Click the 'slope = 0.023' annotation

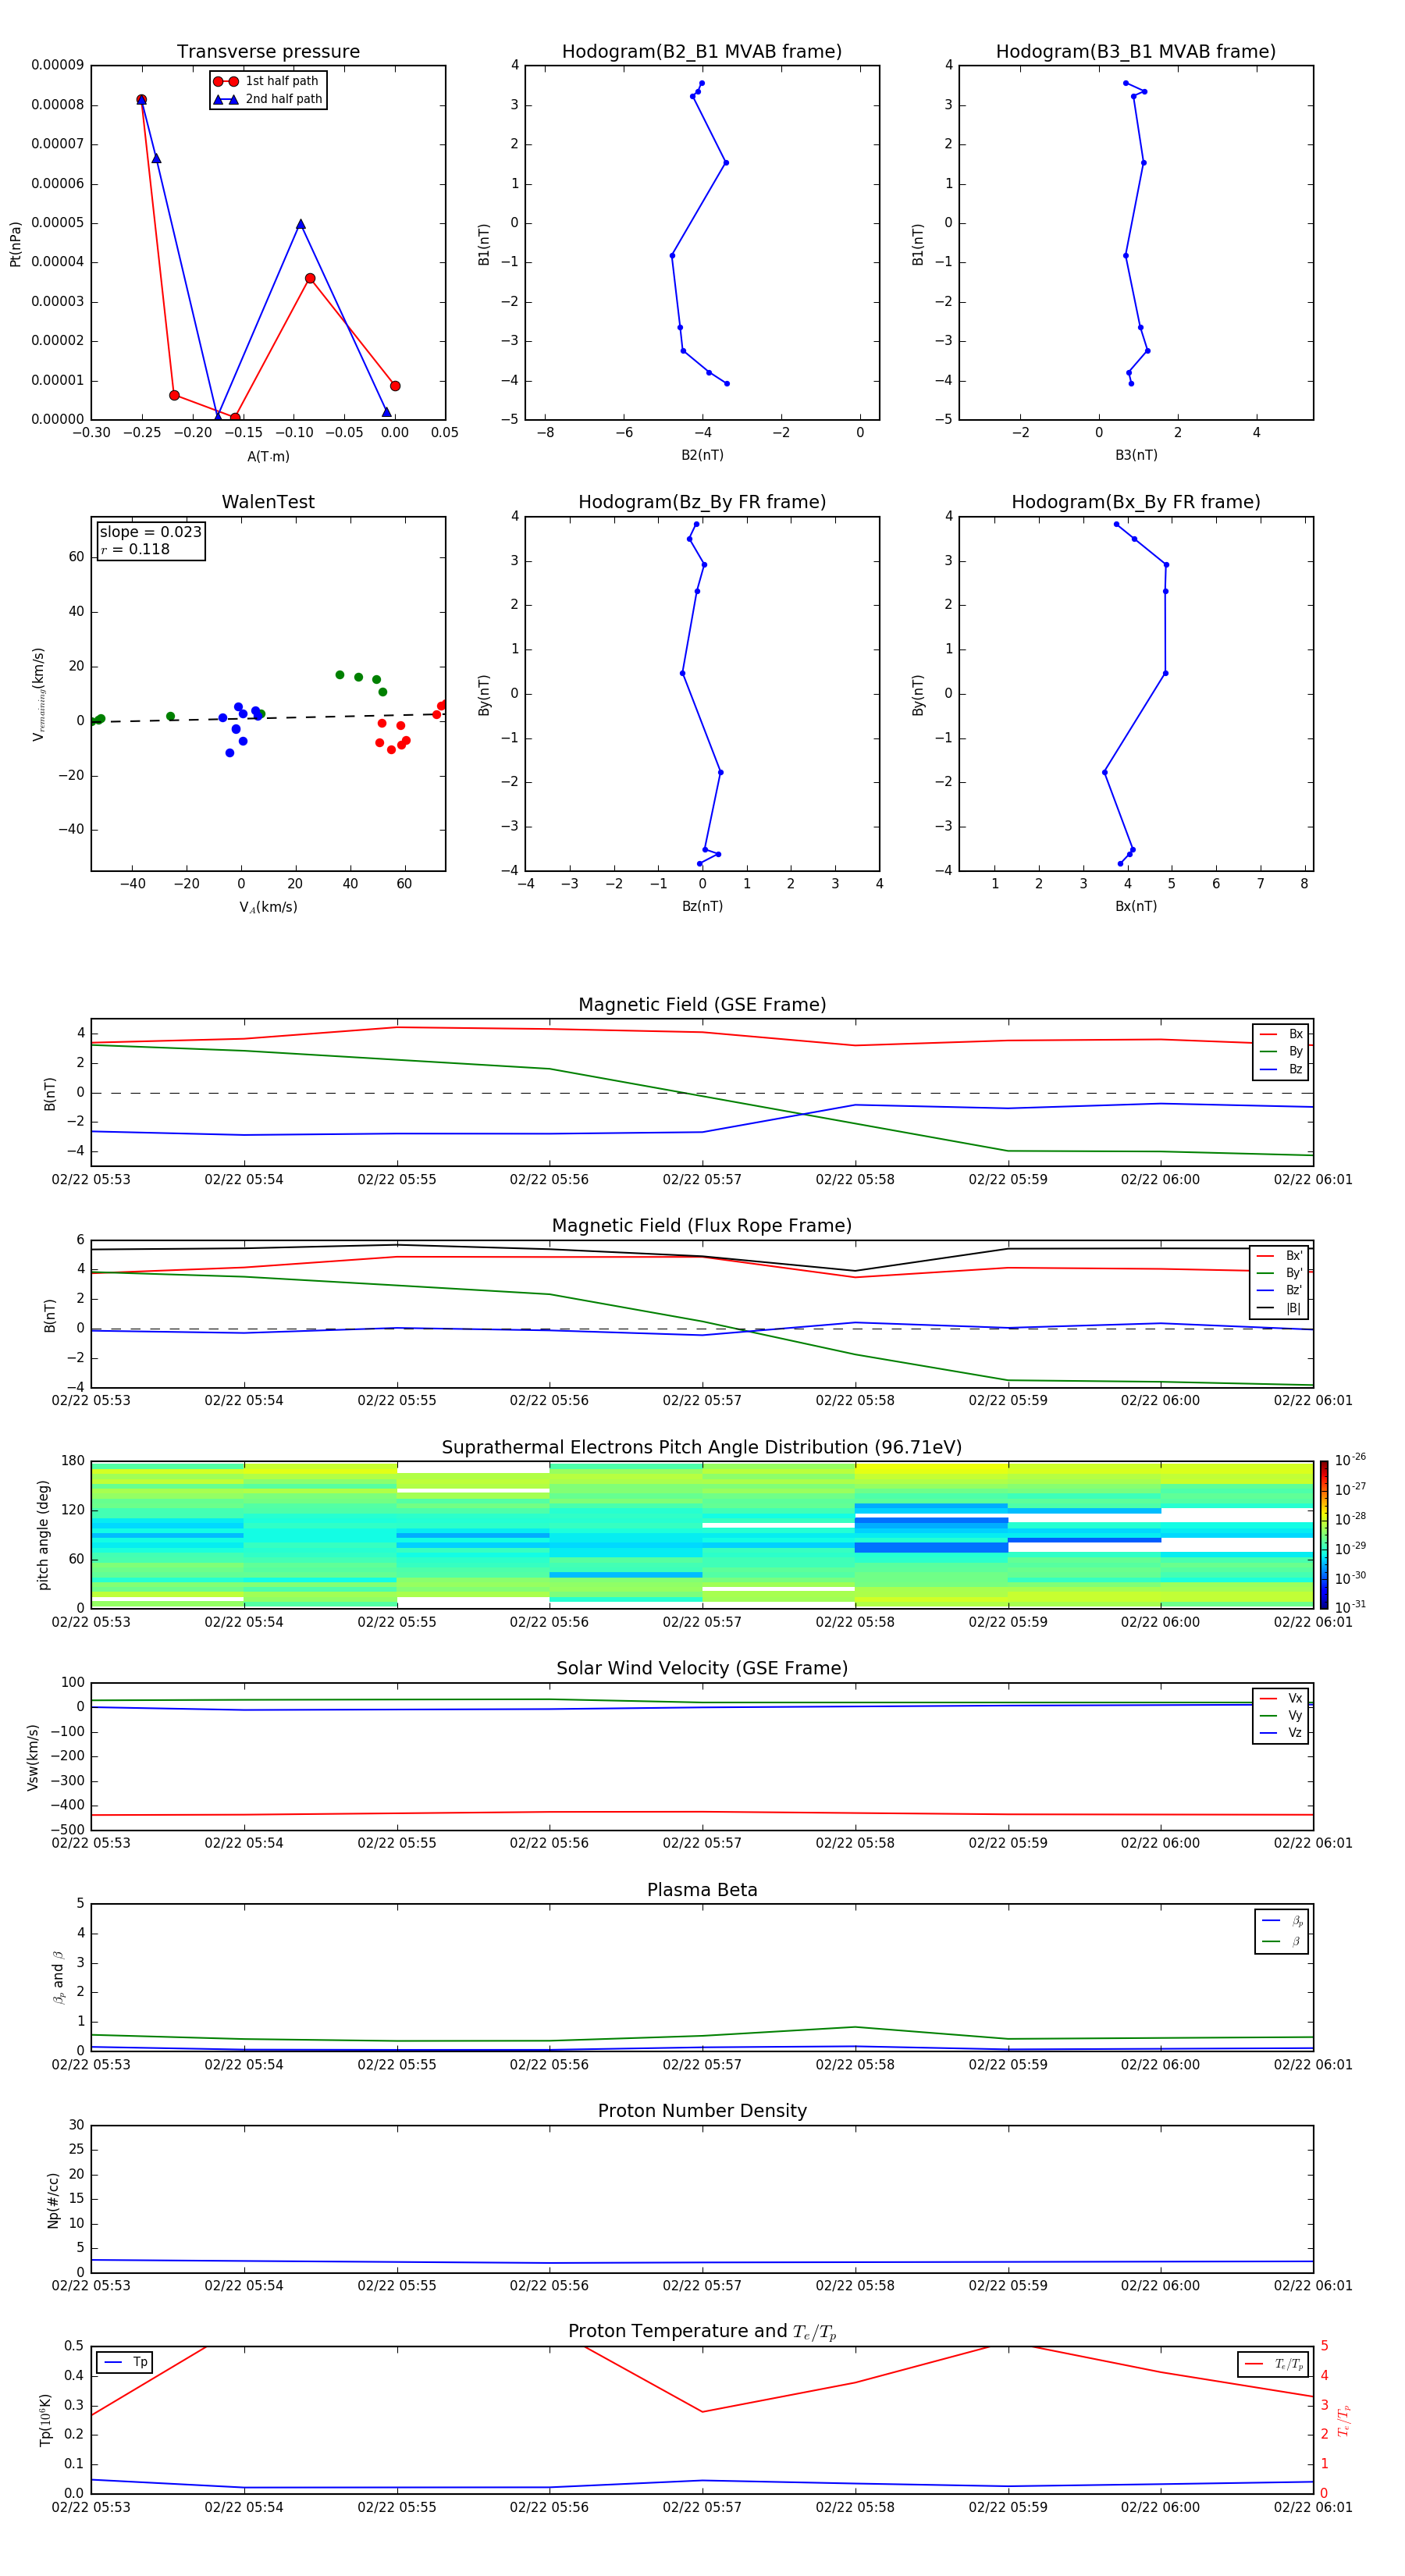point(150,532)
